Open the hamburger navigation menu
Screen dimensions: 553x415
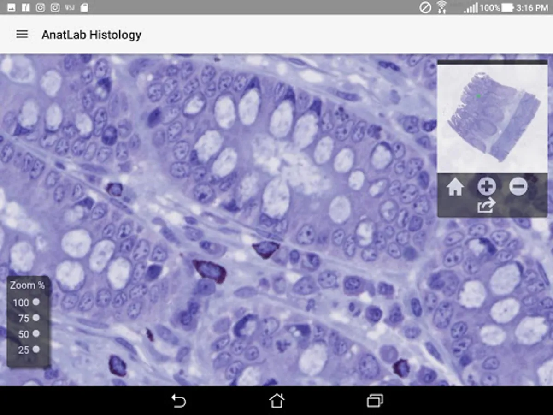pos(22,35)
